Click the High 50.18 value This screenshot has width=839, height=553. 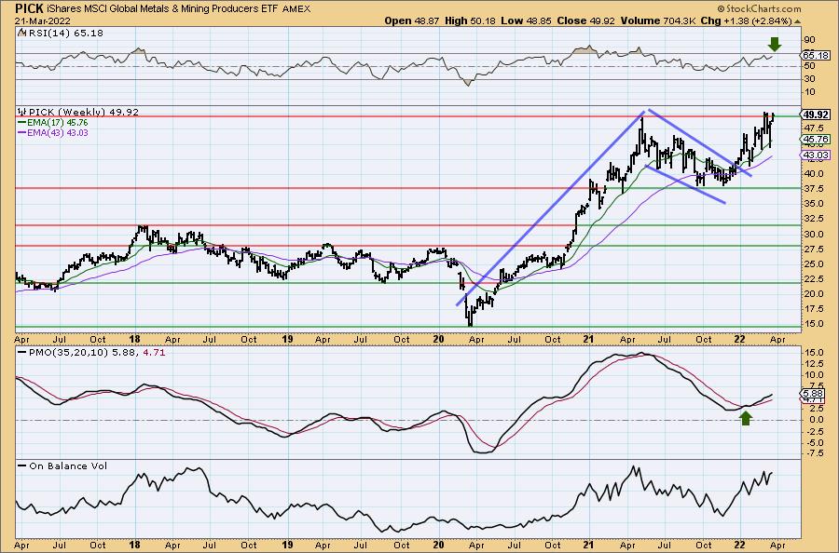[471, 20]
